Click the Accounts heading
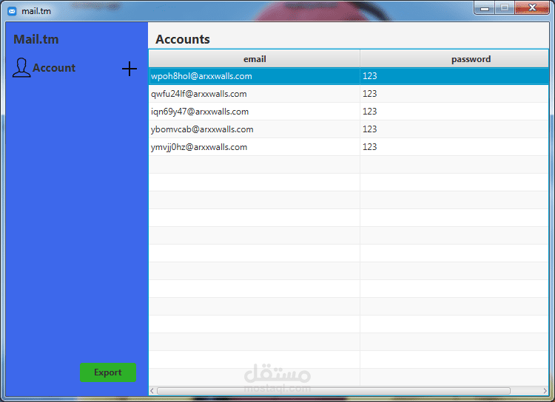The image size is (555, 402). point(183,39)
